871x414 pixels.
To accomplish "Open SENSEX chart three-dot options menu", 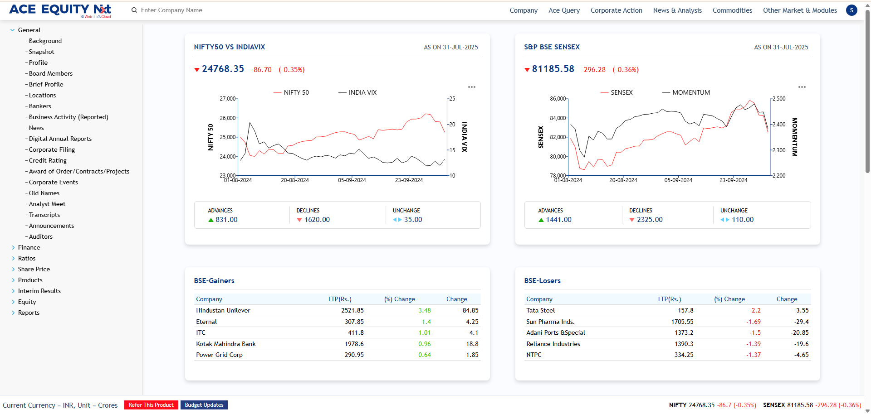I will [x=802, y=87].
